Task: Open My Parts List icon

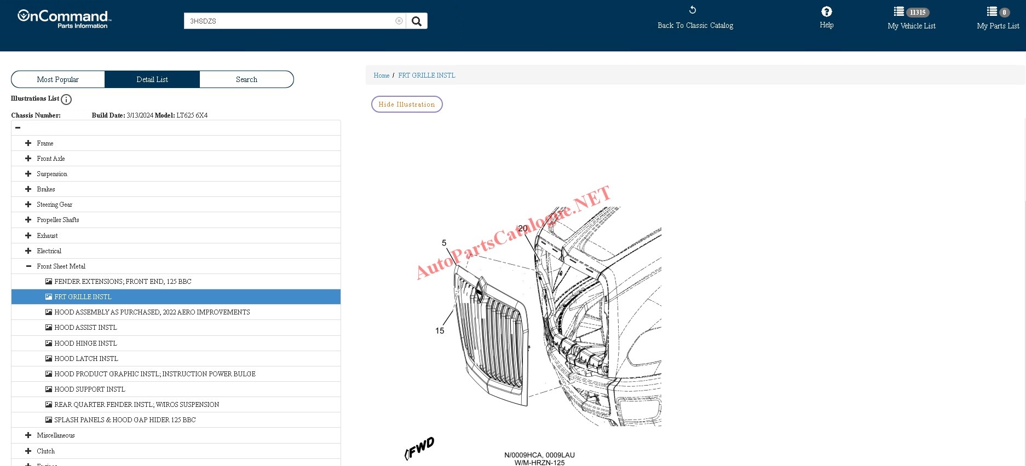Action: point(992,12)
